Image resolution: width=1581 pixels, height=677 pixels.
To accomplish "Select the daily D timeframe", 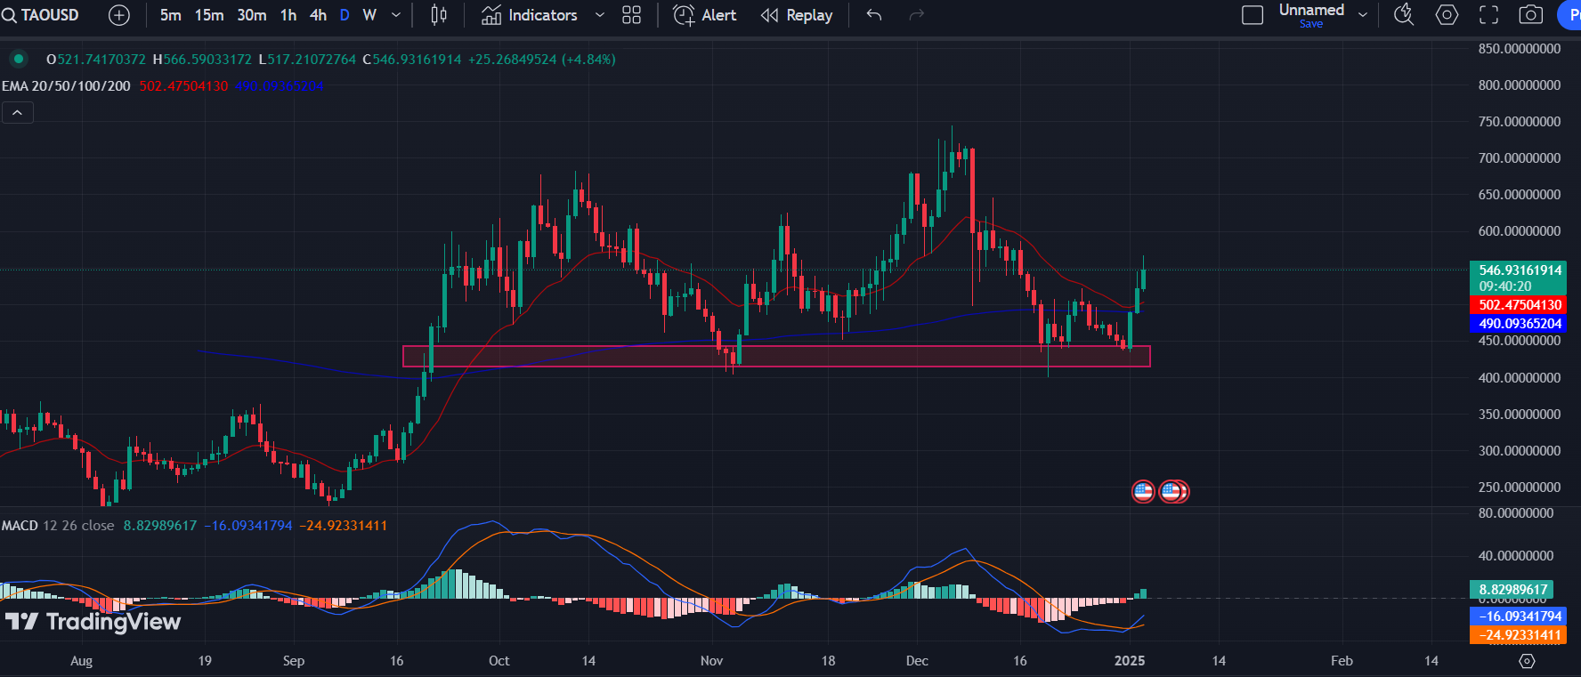I will coord(345,15).
